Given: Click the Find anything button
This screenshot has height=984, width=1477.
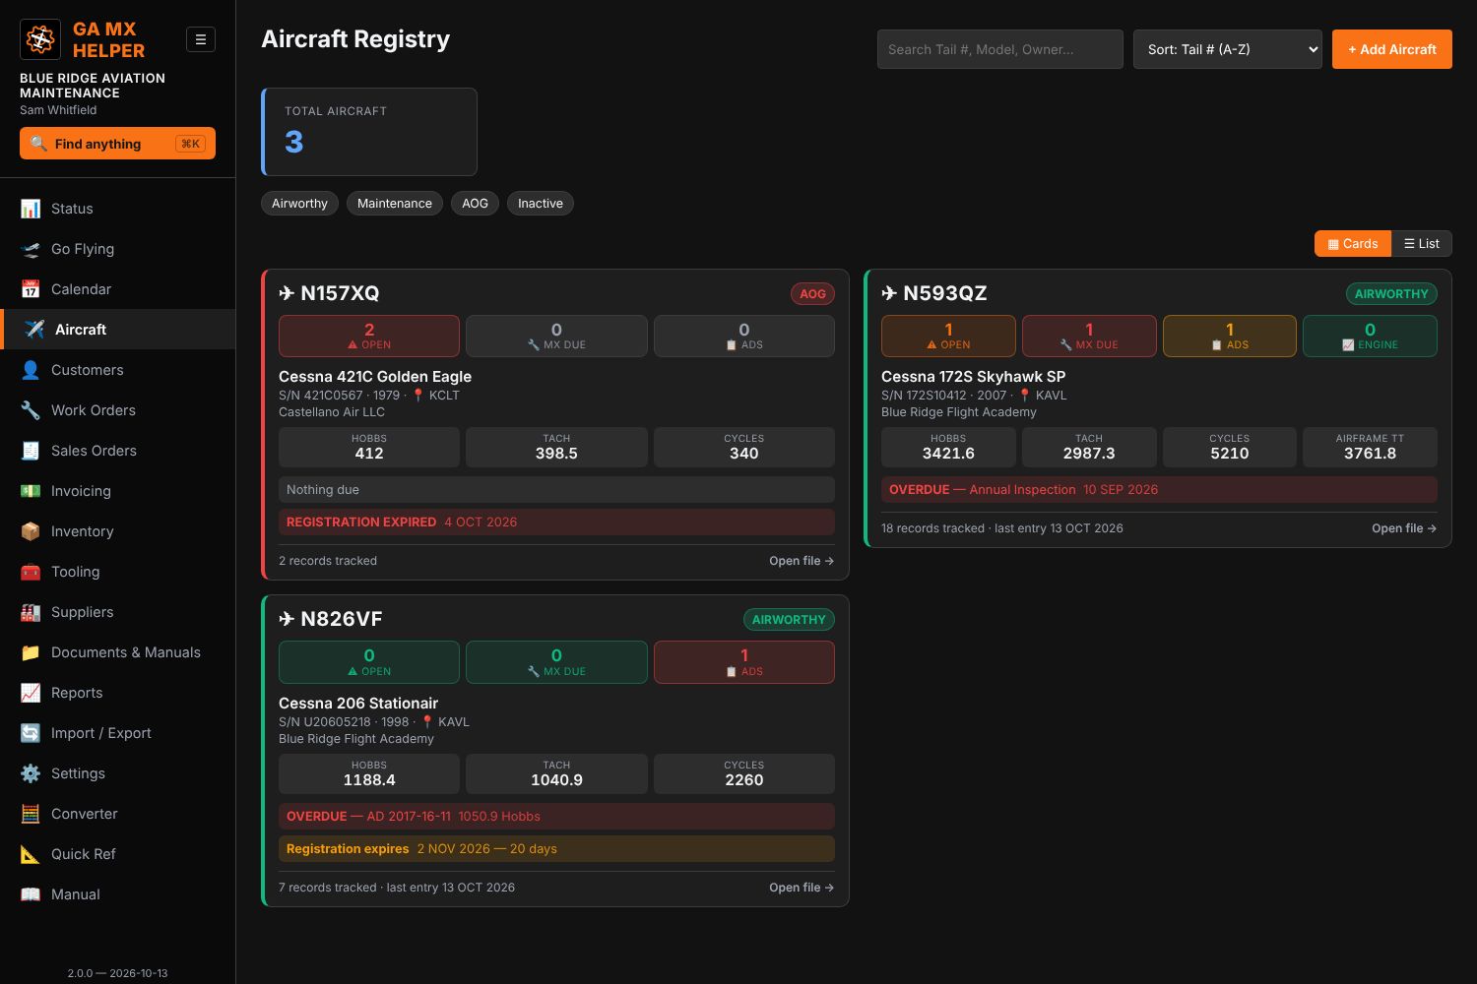Looking at the screenshot, I should tap(117, 144).
